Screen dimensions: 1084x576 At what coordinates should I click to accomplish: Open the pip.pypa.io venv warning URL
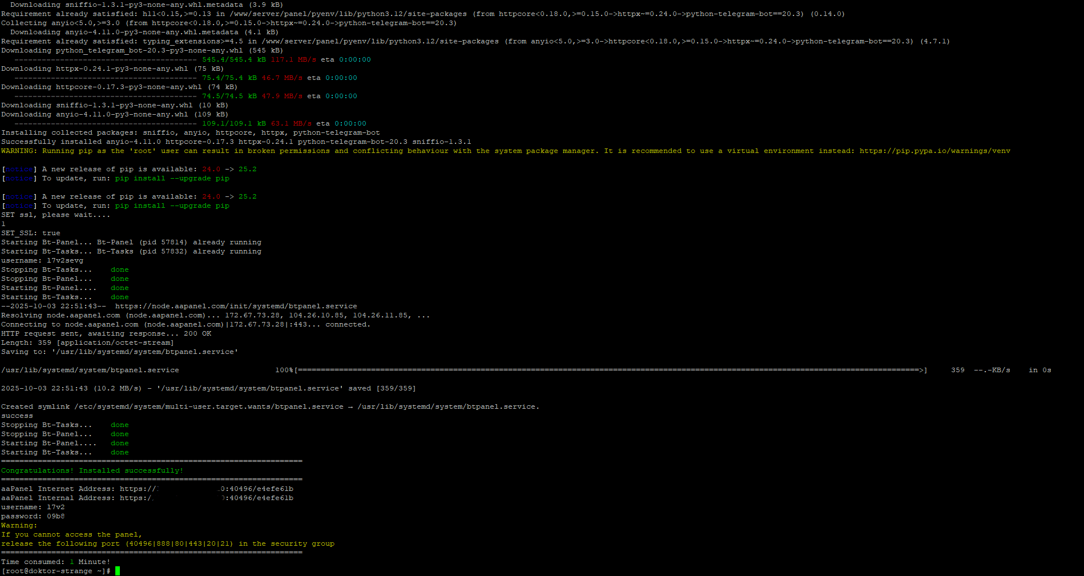click(934, 151)
